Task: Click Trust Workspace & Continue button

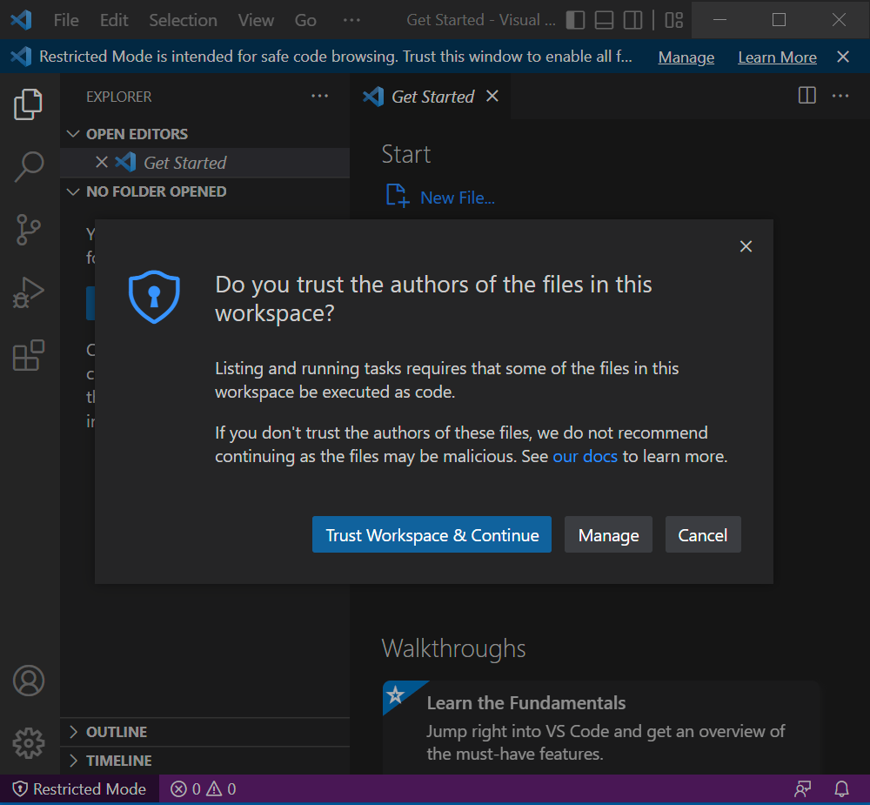Action: point(432,534)
